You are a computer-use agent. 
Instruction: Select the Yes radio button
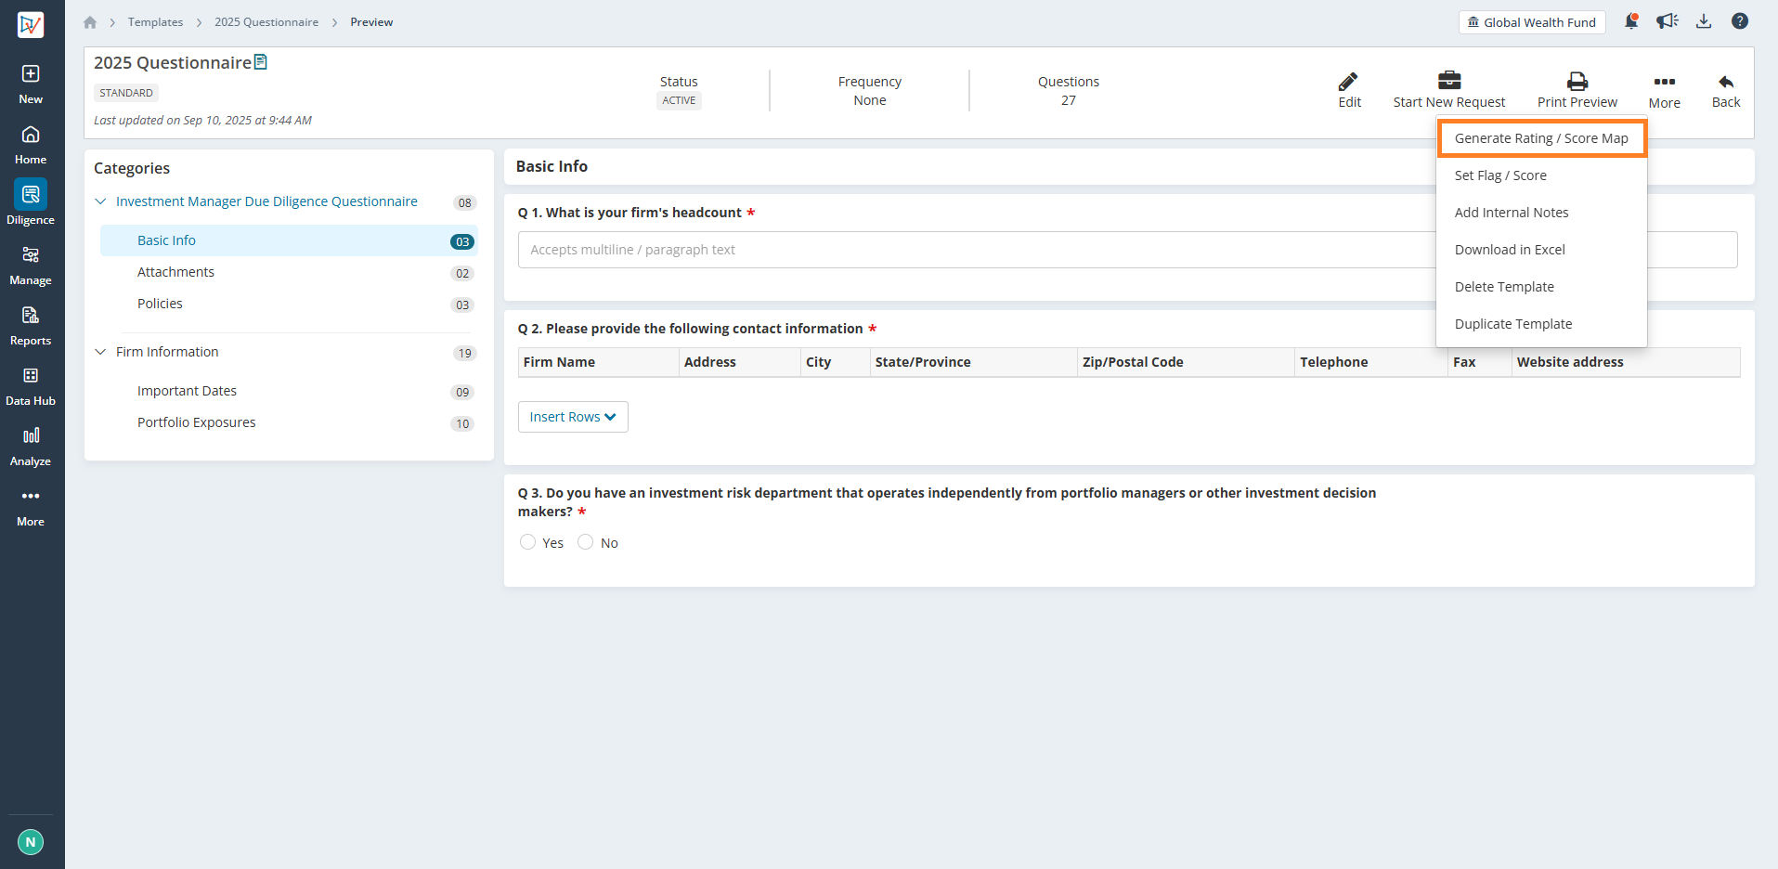pos(527,542)
